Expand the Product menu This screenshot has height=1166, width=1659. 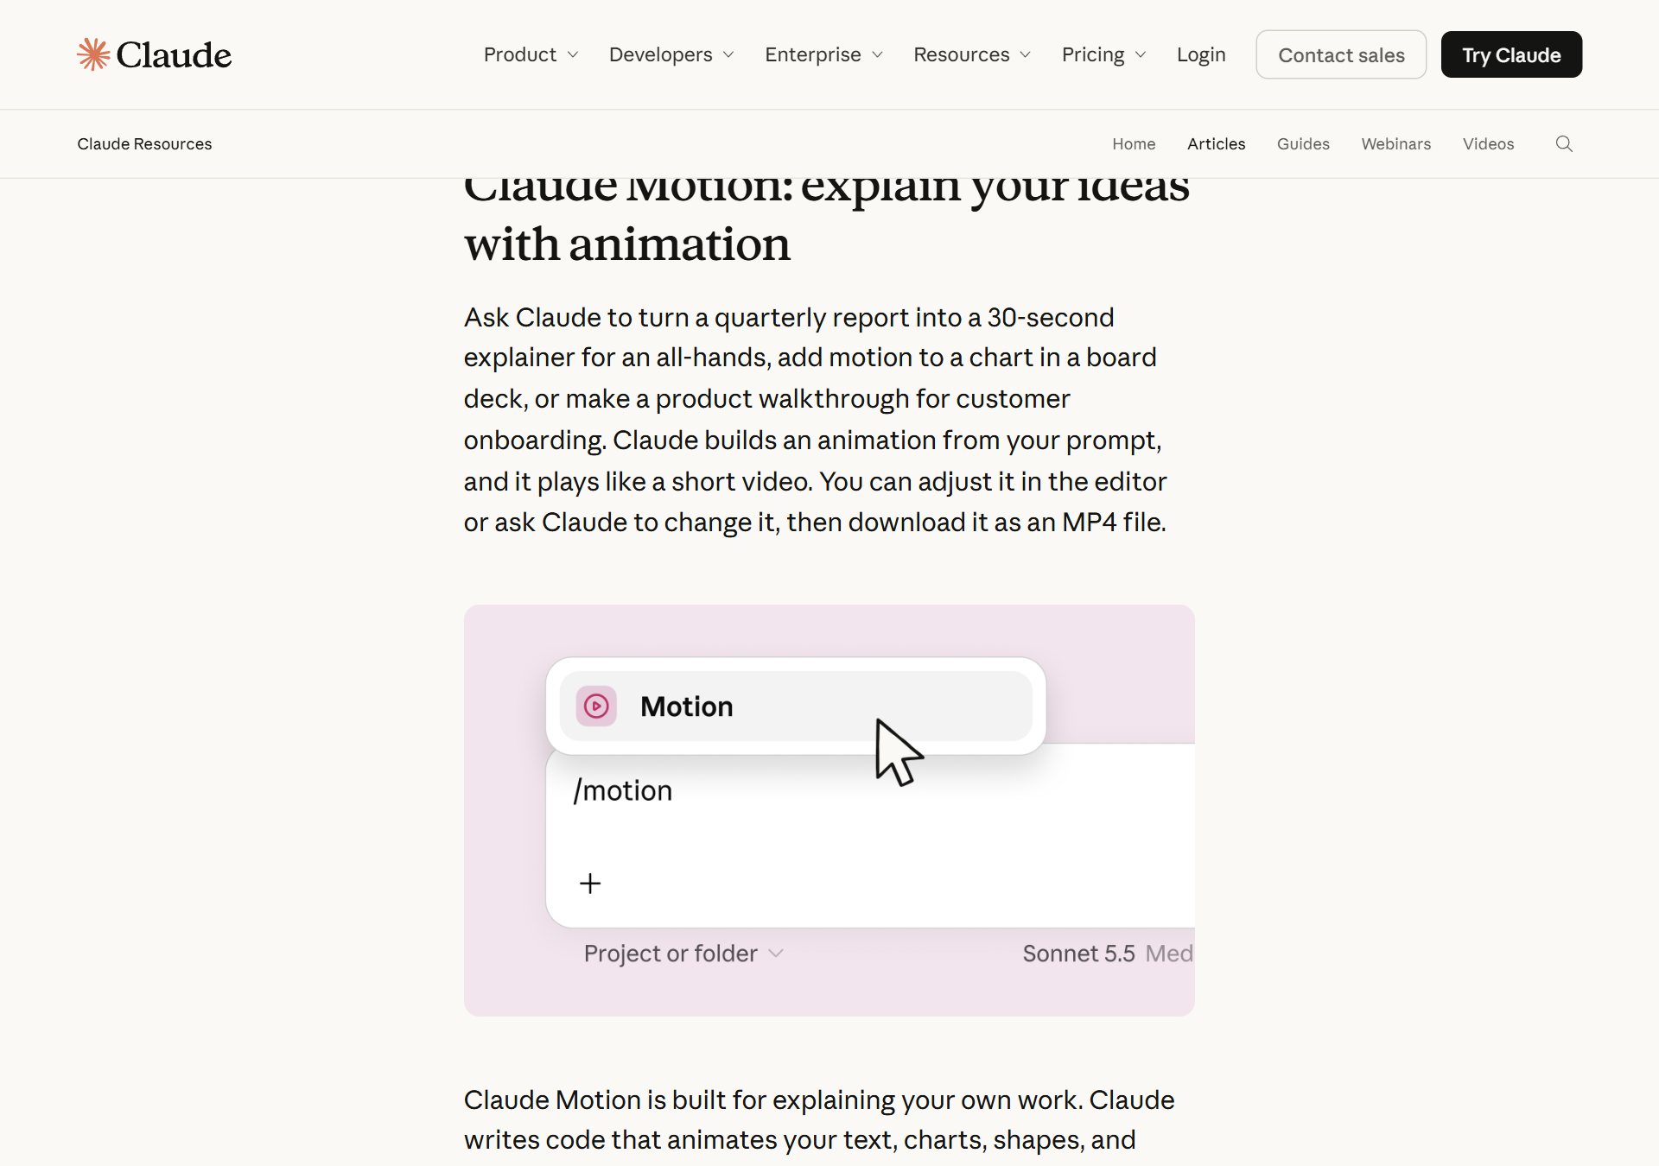(531, 54)
